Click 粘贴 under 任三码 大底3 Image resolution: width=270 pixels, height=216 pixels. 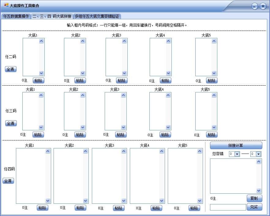tap(121, 135)
